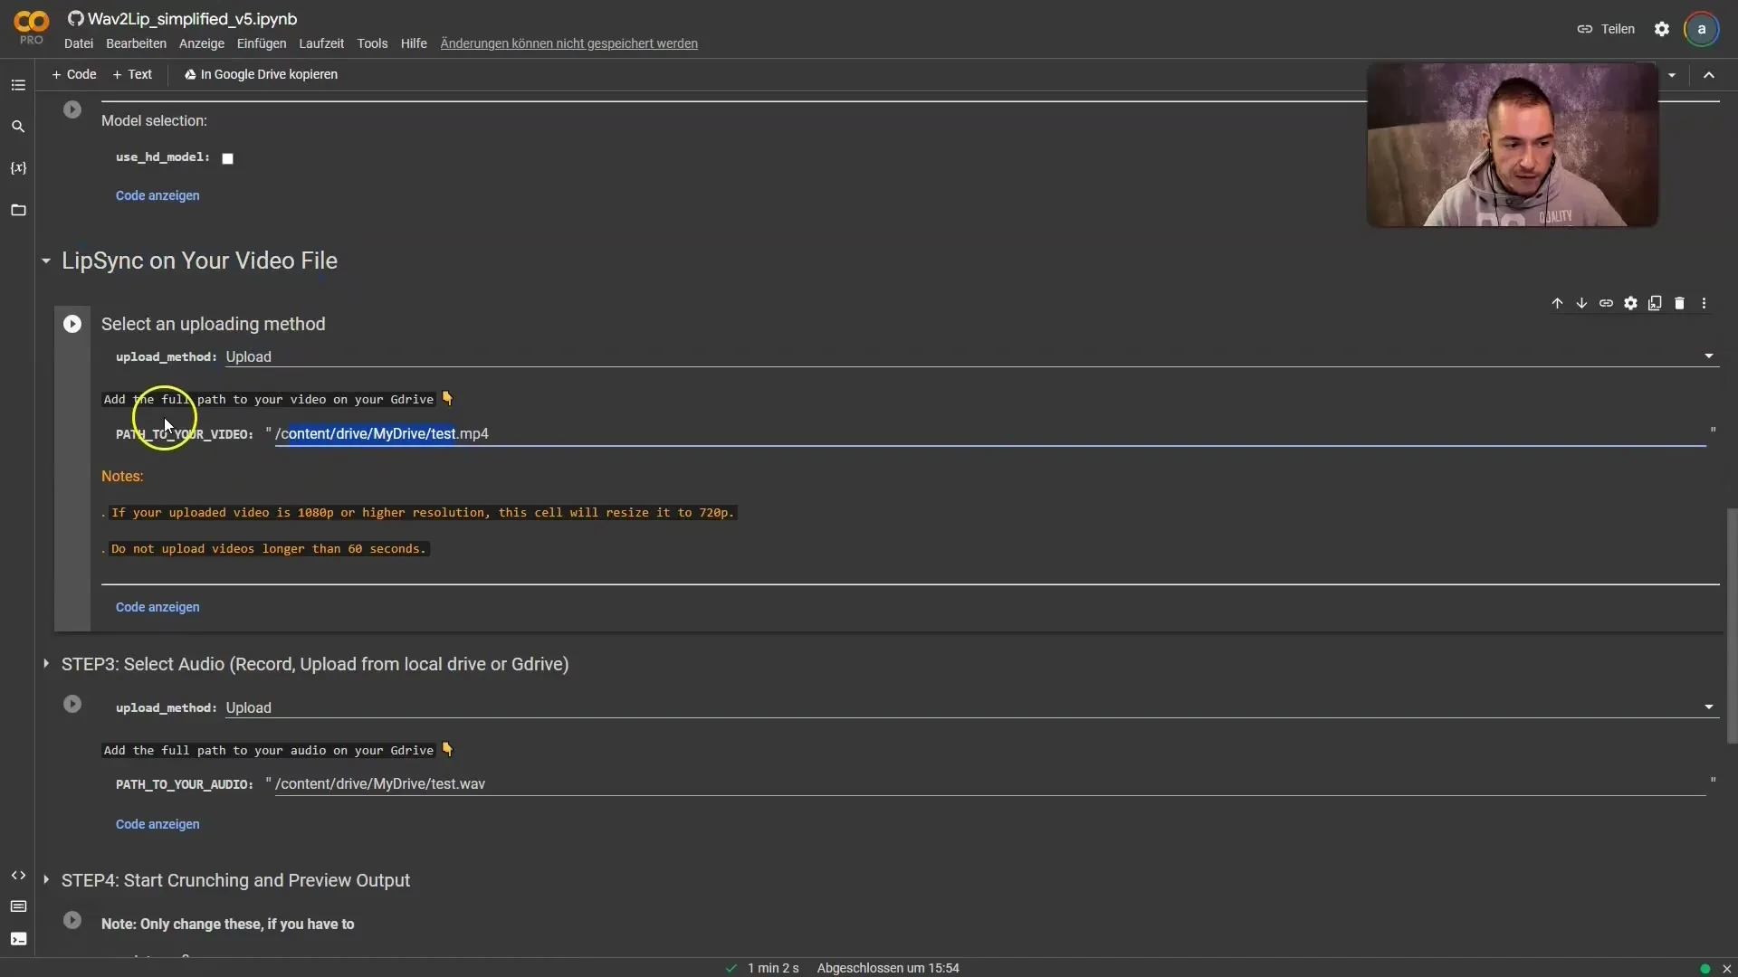Open the Datei menu

point(79,43)
